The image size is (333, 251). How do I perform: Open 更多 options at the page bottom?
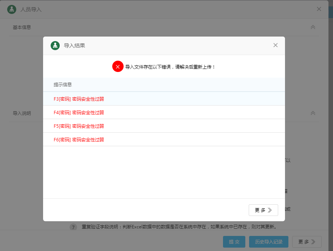pyautogui.click(x=307, y=242)
